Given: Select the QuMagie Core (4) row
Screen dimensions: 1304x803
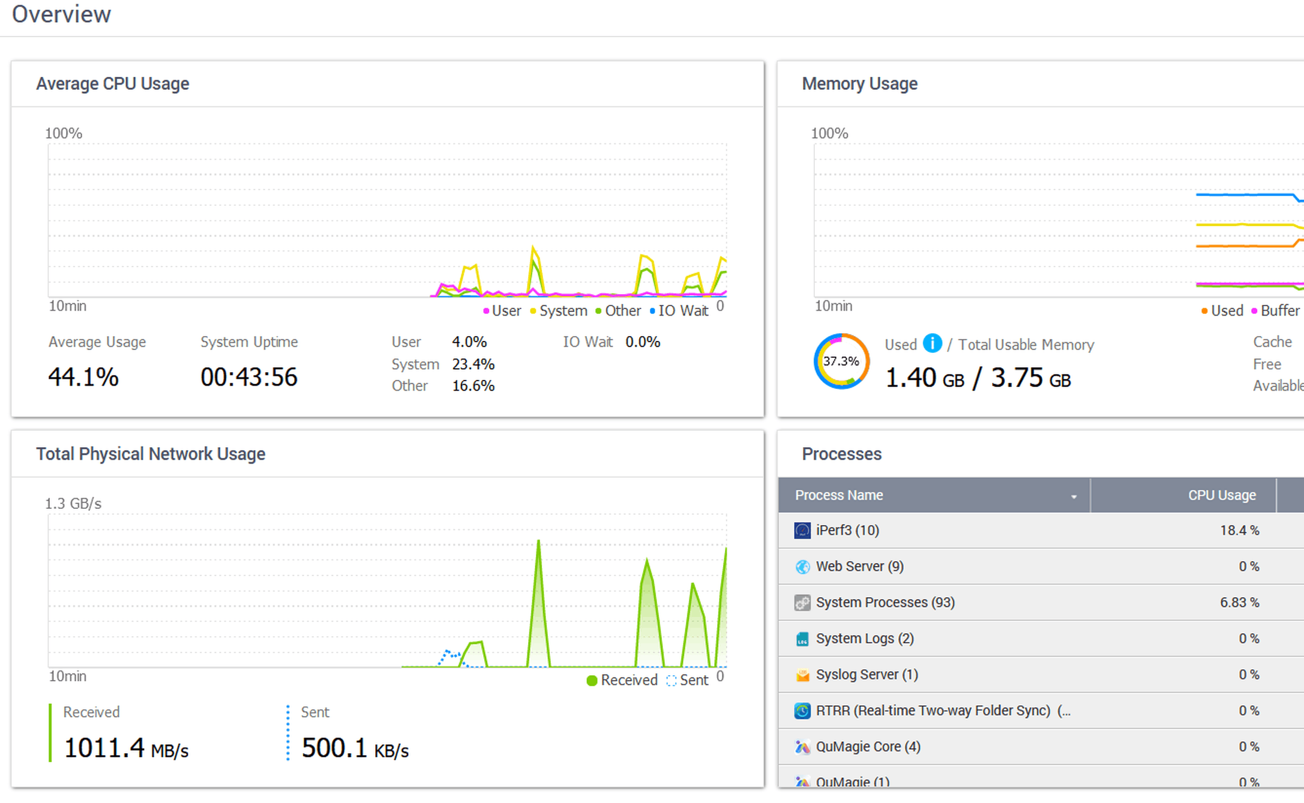Looking at the screenshot, I should pos(1041,747).
